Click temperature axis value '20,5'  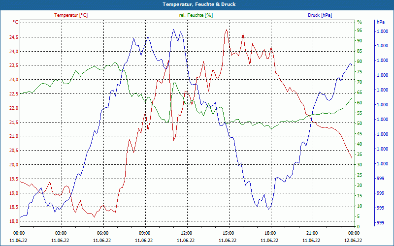point(14,151)
